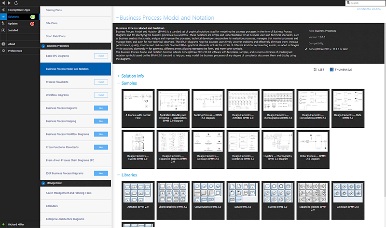Click the Solutions cart icon

coord(3,17)
